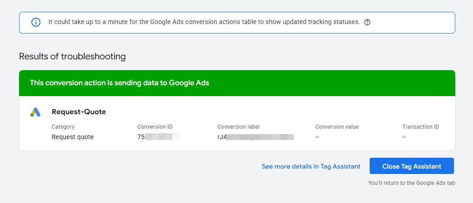The height and width of the screenshot is (203, 473).
Task: Click the empty Conversion value dashes
Action: 317,137
